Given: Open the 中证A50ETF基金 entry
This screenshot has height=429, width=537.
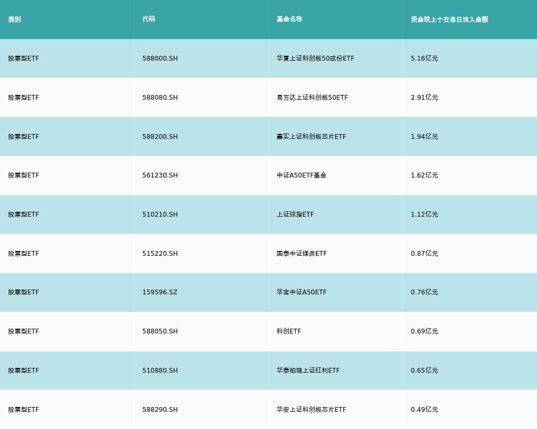Looking at the screenshot, I should 301,175.
